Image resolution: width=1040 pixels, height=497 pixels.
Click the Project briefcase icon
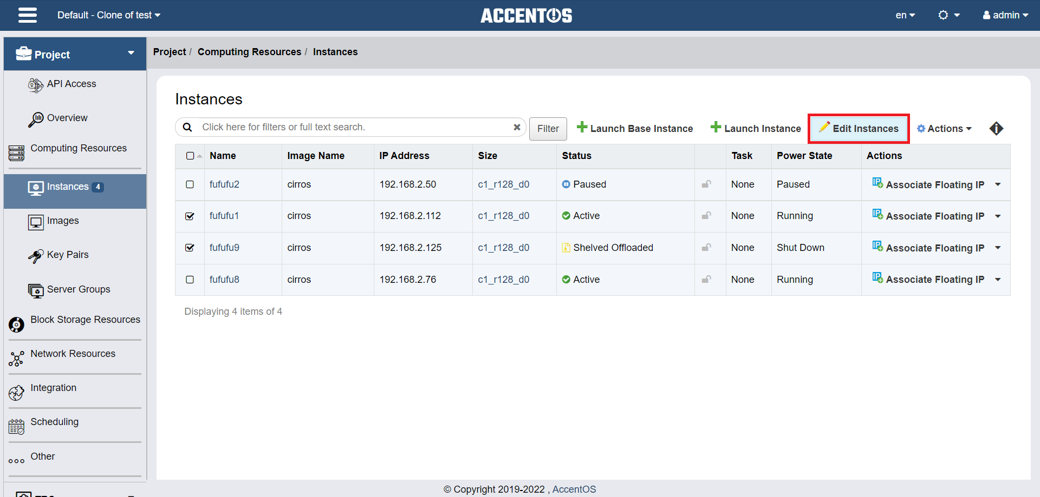coord(23,54)
